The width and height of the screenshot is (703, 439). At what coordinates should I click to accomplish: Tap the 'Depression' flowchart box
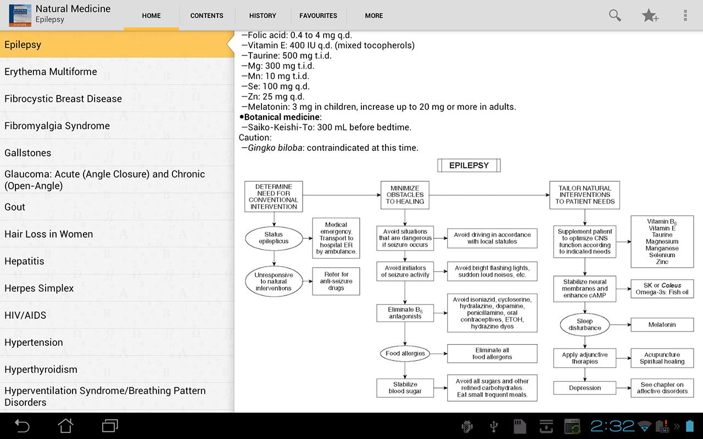coord(585,388)
